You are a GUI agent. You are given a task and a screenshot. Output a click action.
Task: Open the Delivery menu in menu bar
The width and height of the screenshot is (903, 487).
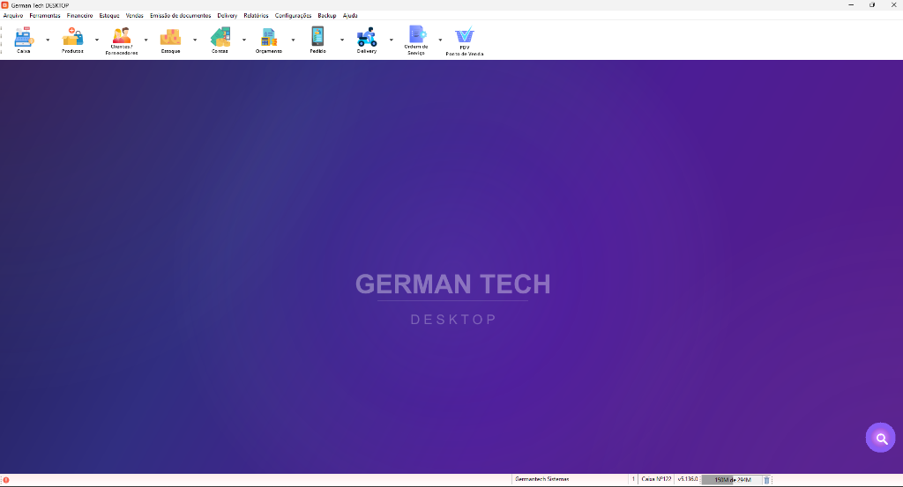[x=227, y=16]
